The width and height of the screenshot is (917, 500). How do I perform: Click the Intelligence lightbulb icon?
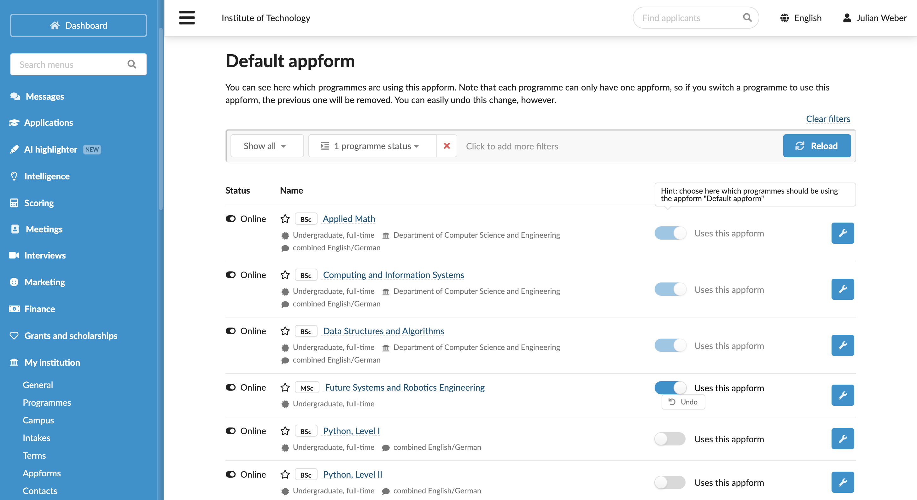click(14, 176)
